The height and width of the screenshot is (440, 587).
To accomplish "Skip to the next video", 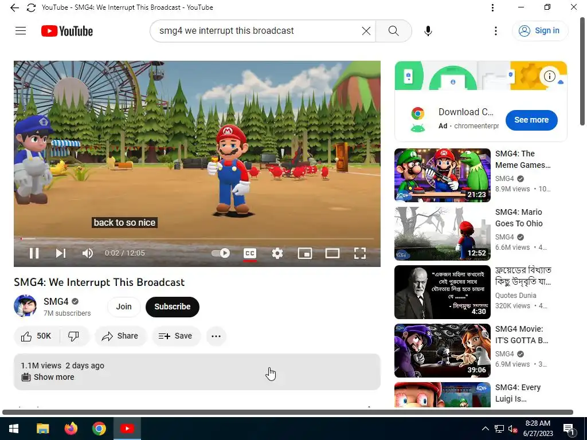I will 61,253.
